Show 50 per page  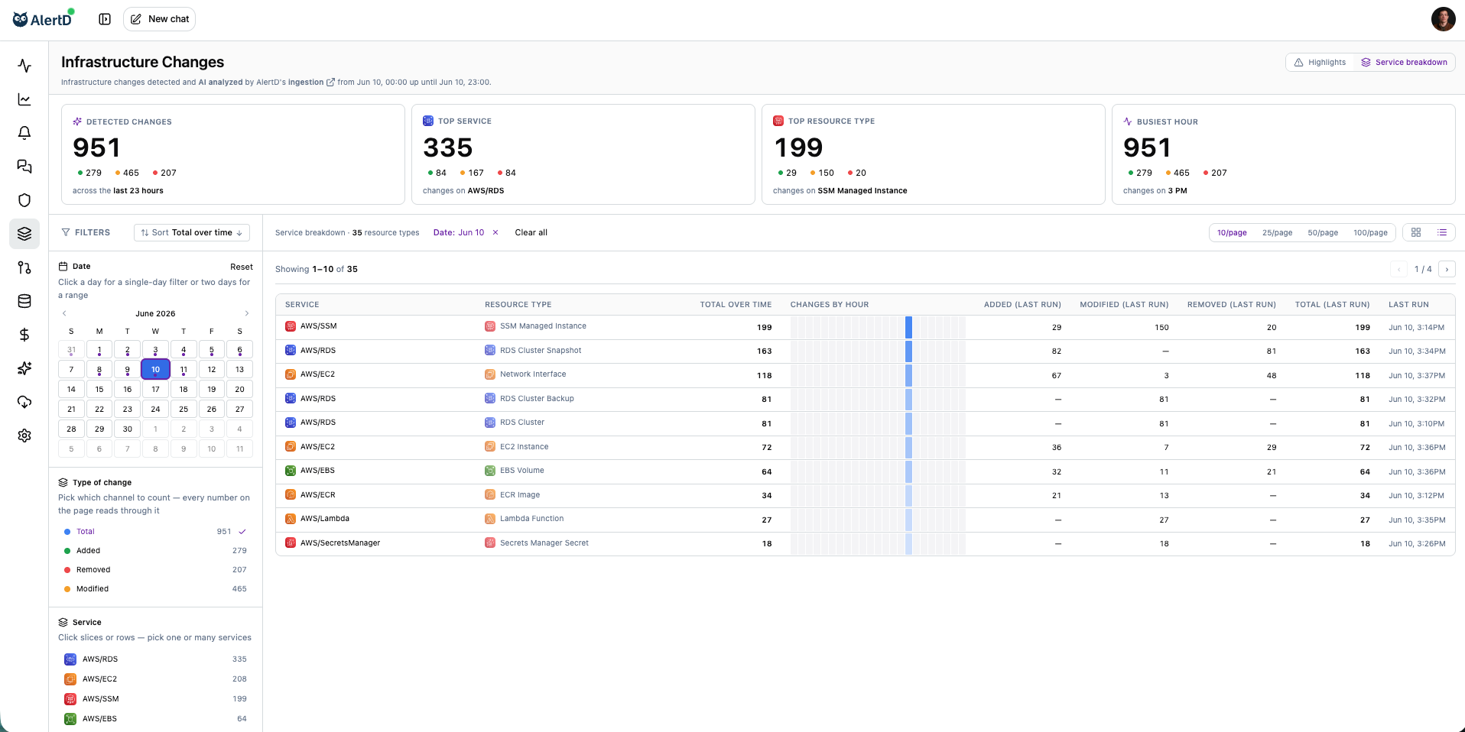(1323, 233)
